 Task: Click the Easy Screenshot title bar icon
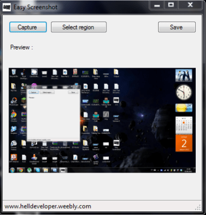coord(6,8)
